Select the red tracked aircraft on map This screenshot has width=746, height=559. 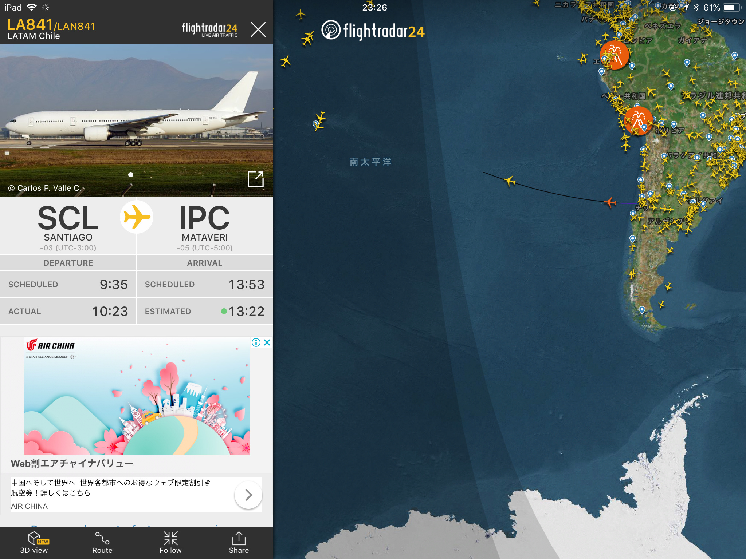click(x=610, y=202)
